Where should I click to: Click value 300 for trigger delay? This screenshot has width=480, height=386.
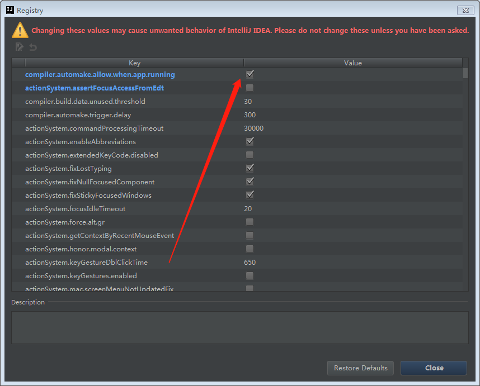pyautogui.click(x=250, y=115)
